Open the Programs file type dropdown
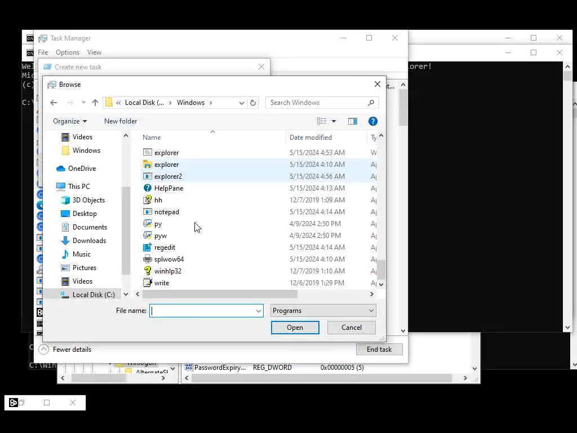 (x=323, y=311)
